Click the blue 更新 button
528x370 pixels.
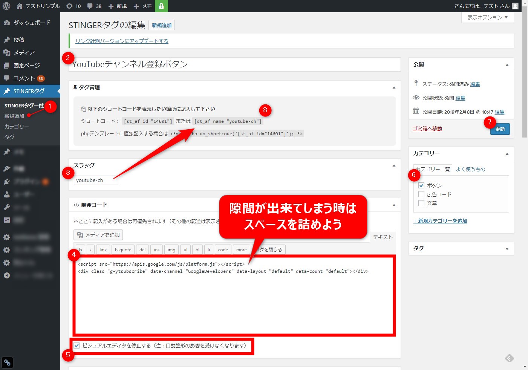(500, 129)
